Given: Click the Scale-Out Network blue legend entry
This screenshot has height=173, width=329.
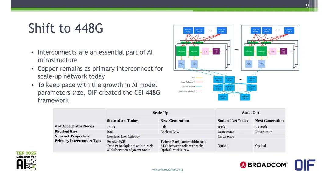Looking at the screenshot, I should pyautogui.click(x=192, y=86).
